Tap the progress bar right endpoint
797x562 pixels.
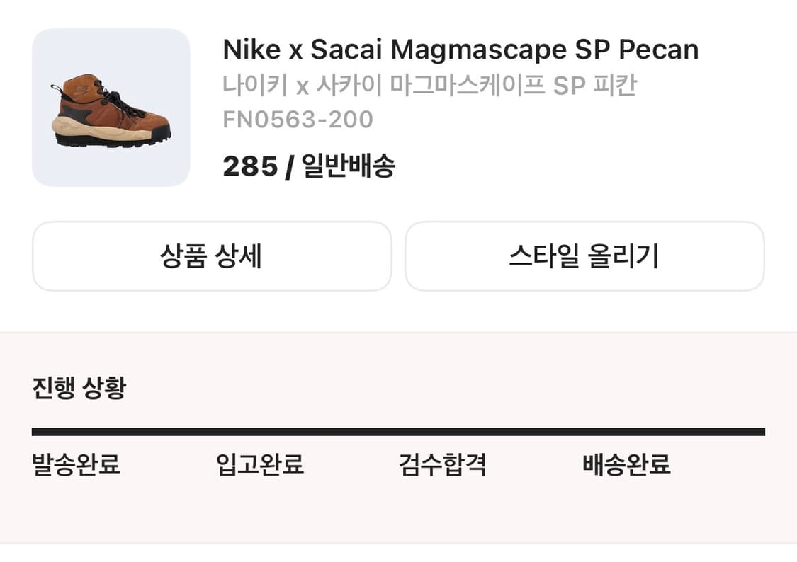(x=764, y=430)
